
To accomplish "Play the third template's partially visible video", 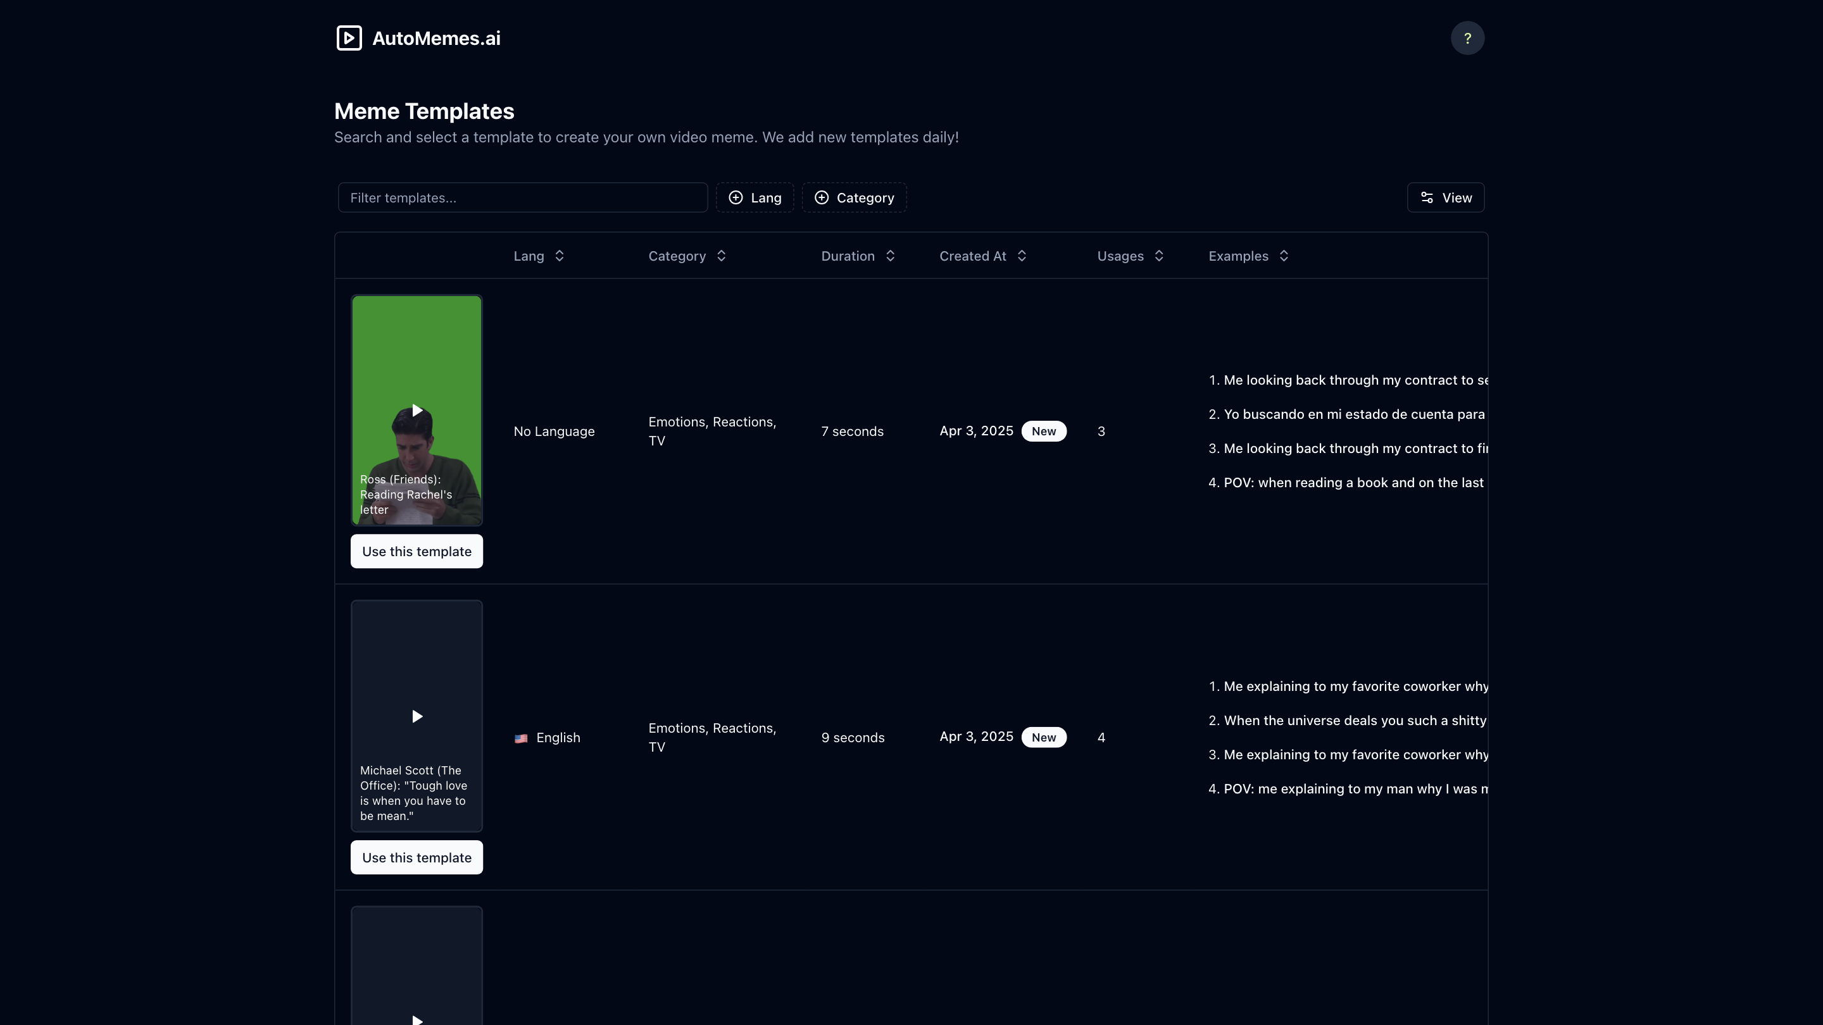I will (x=417, y=1019).
